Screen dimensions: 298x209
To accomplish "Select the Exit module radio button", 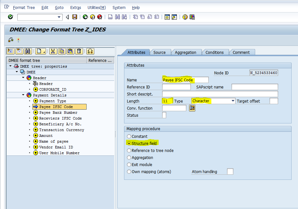I will point(129,164).
